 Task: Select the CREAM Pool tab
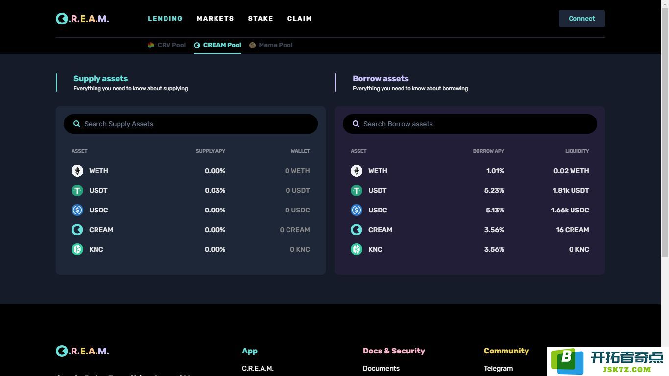pos(217,45)
